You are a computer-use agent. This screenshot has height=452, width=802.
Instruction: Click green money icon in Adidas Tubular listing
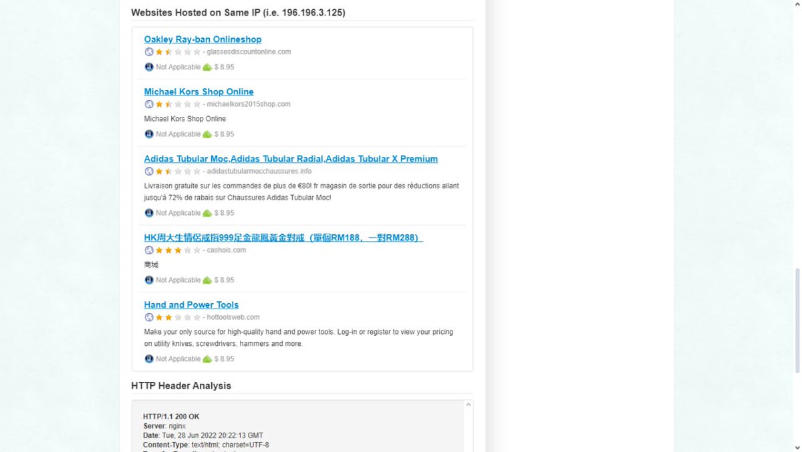coord(207,213)
